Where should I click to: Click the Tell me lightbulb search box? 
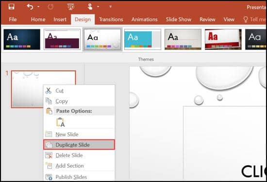click(x=254, y=19)
